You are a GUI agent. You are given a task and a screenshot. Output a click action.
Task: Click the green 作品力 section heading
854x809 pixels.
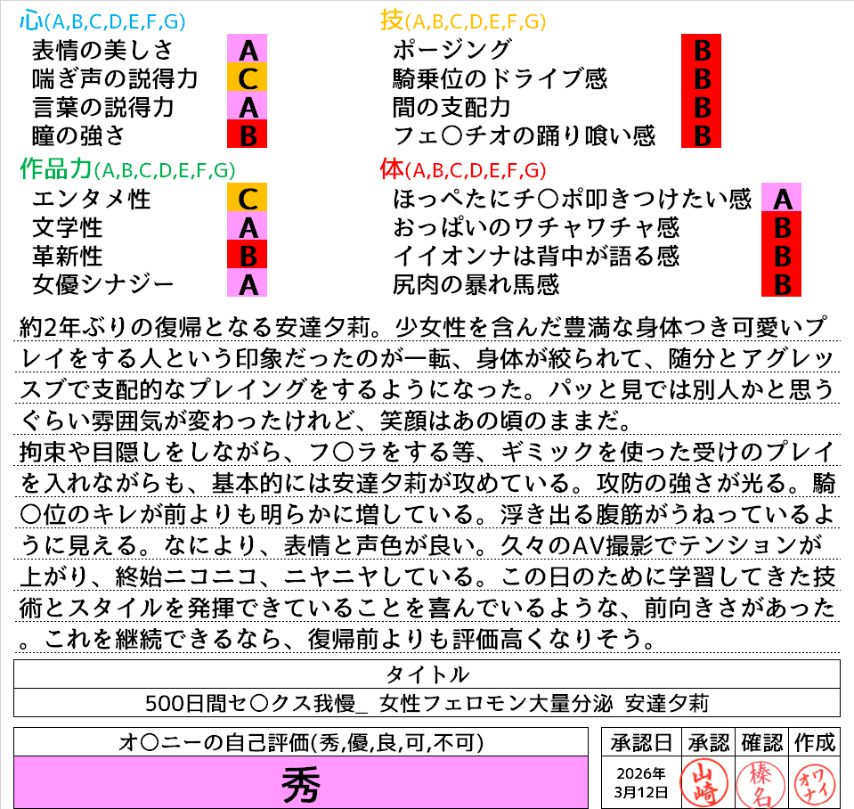(55, 168)
